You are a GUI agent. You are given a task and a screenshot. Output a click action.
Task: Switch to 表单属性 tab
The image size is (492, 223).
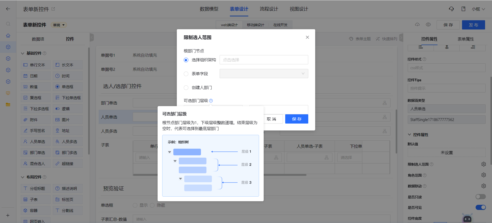pos(466,39)
